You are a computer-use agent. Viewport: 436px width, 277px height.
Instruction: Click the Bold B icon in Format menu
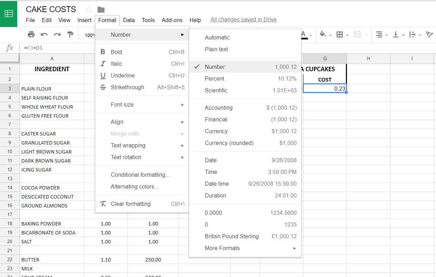click(103, 52)
